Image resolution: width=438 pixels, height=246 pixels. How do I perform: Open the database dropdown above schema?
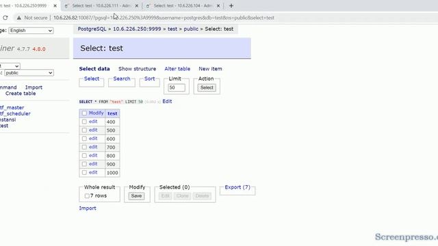(x=10, y=66)
